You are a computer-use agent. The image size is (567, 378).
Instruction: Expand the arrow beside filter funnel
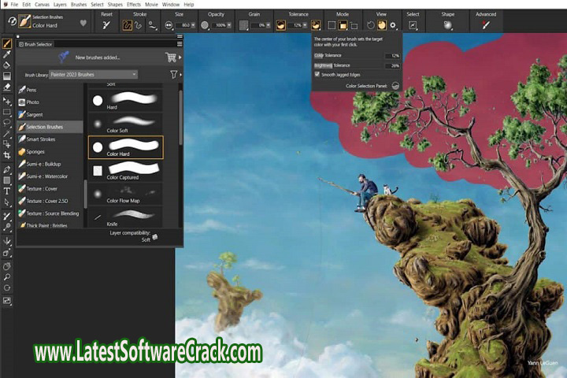point(180,75)
